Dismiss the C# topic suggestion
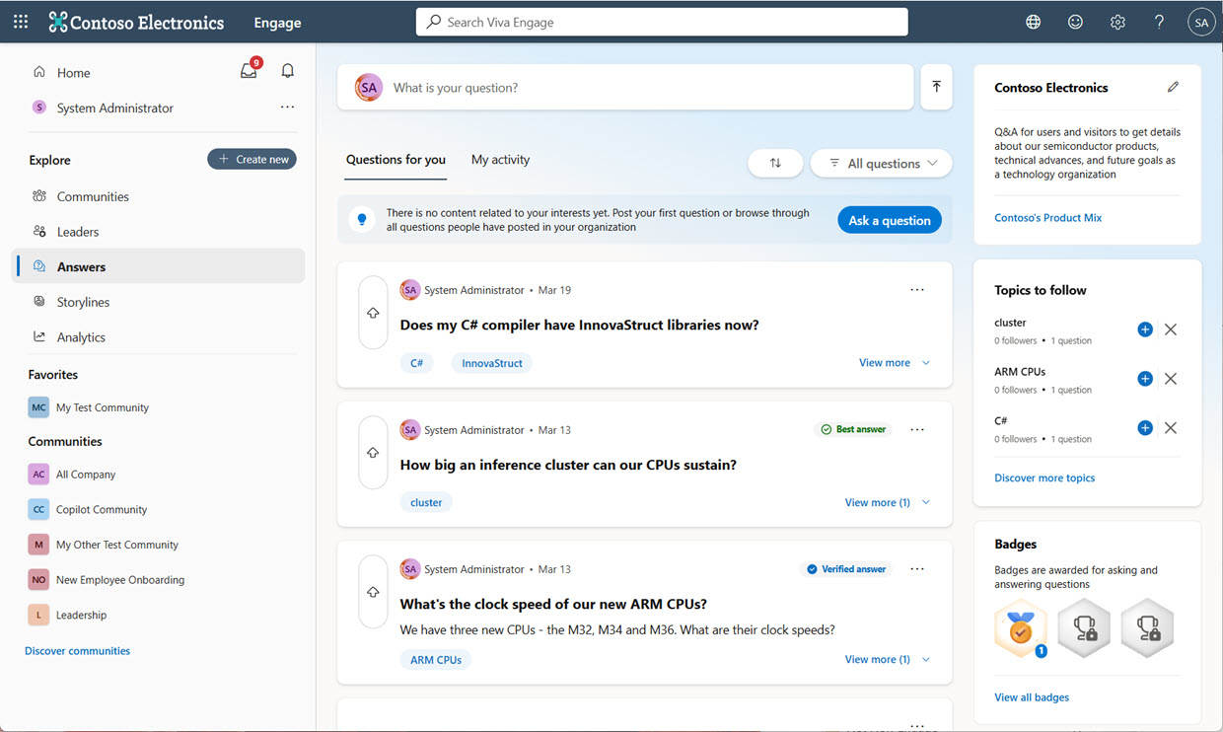The height and width of the screenshot is (732, 1223). coord(1171,428)
